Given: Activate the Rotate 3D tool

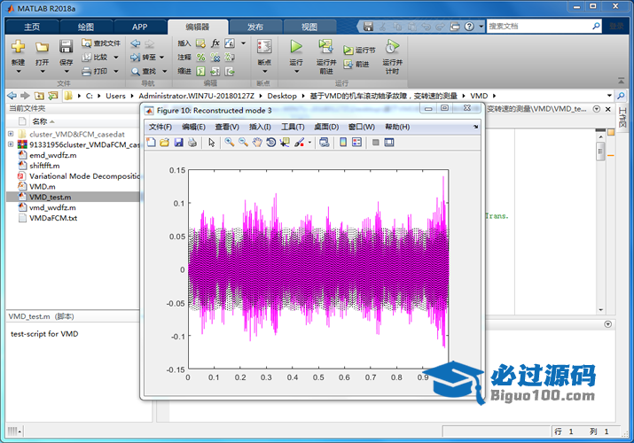Looking at the screenshot, I should pos(270,143).
